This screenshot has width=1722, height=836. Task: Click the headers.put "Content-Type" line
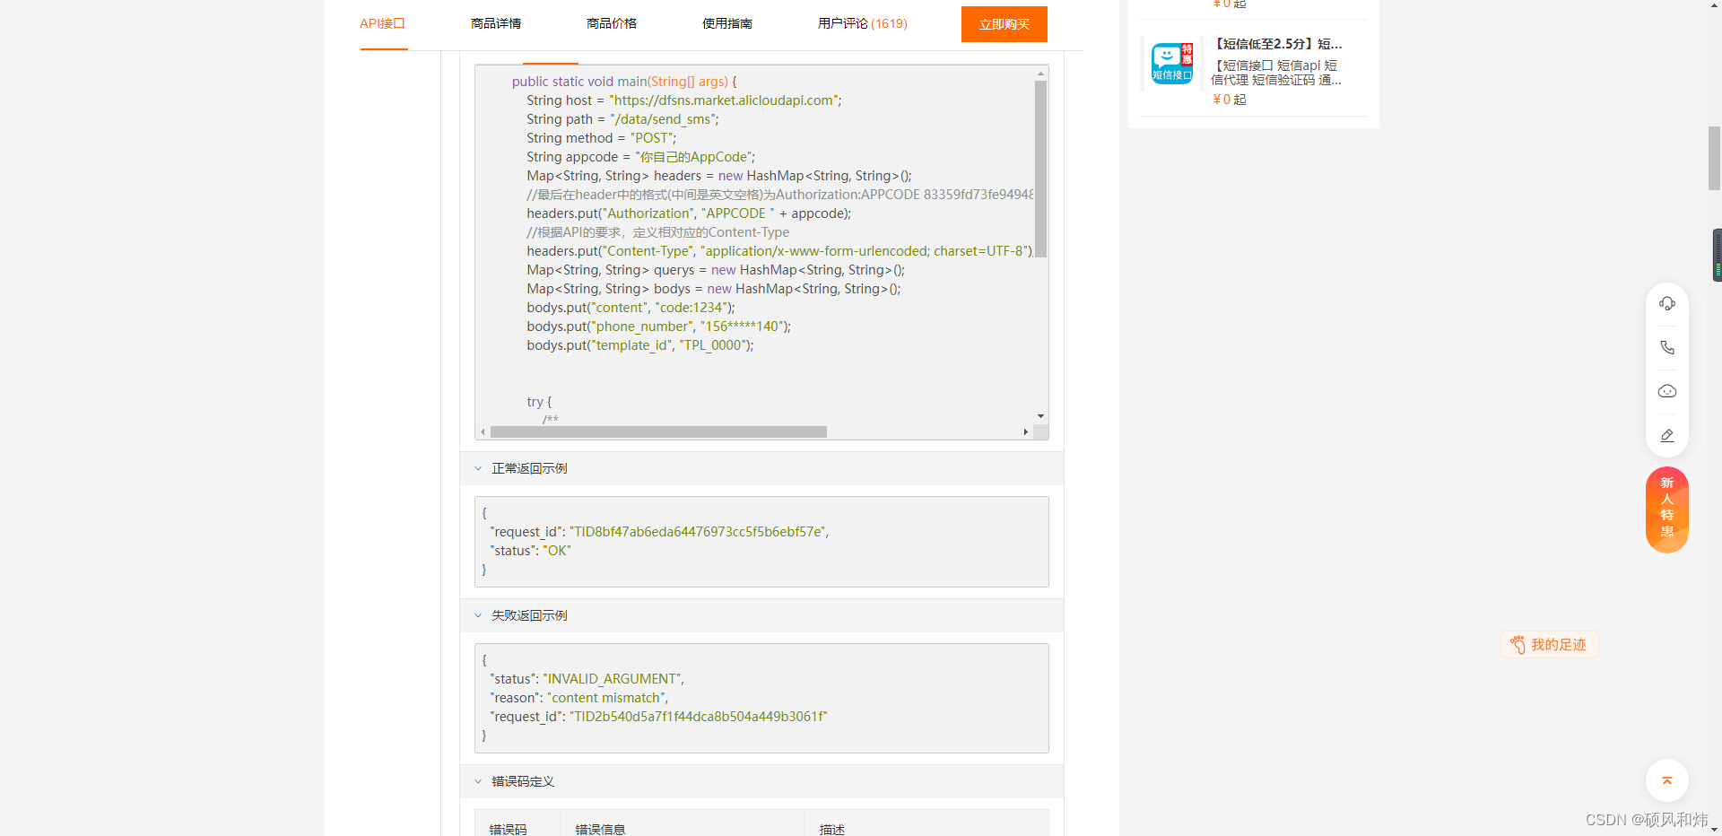point(780,251)
